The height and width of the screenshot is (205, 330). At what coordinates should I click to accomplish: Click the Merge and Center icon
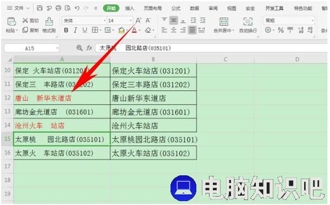click(x=223, y=21)
